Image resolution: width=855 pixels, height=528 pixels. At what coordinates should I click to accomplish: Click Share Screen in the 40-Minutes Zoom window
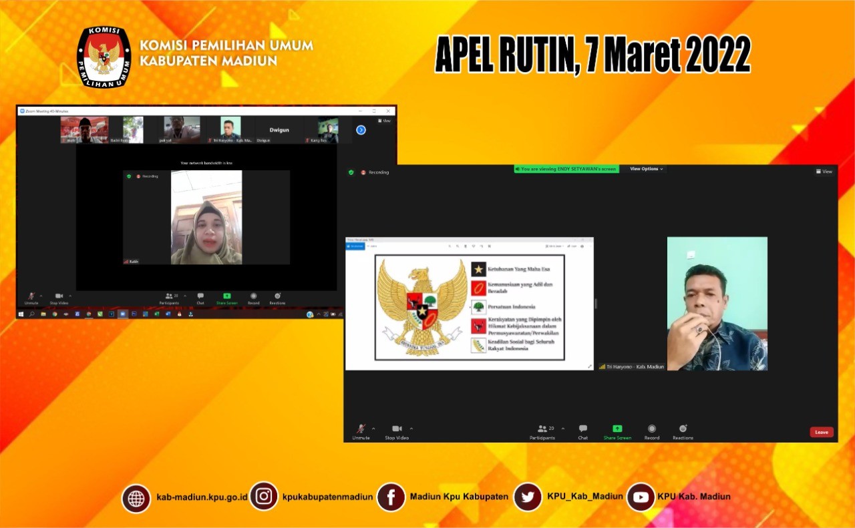click(x=226, y=297)
